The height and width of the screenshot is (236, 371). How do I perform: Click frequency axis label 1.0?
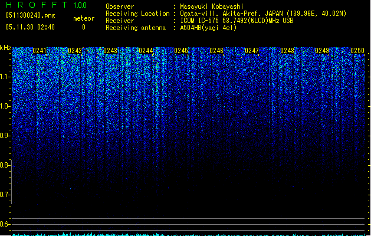[x=5, y=106]
